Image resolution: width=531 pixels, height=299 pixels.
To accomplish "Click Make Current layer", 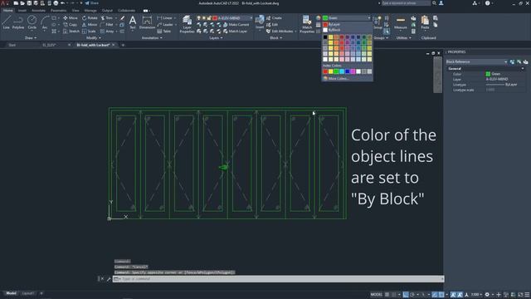I will [x=236, y=25].
